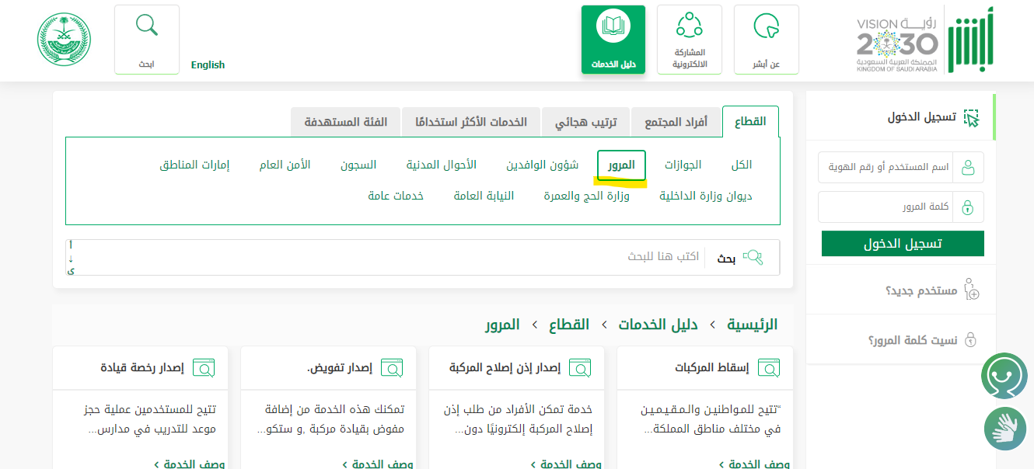Click the green تسجيل الدخول login button
Viewport: 1034px width, 469px height.
coord(903,244)
